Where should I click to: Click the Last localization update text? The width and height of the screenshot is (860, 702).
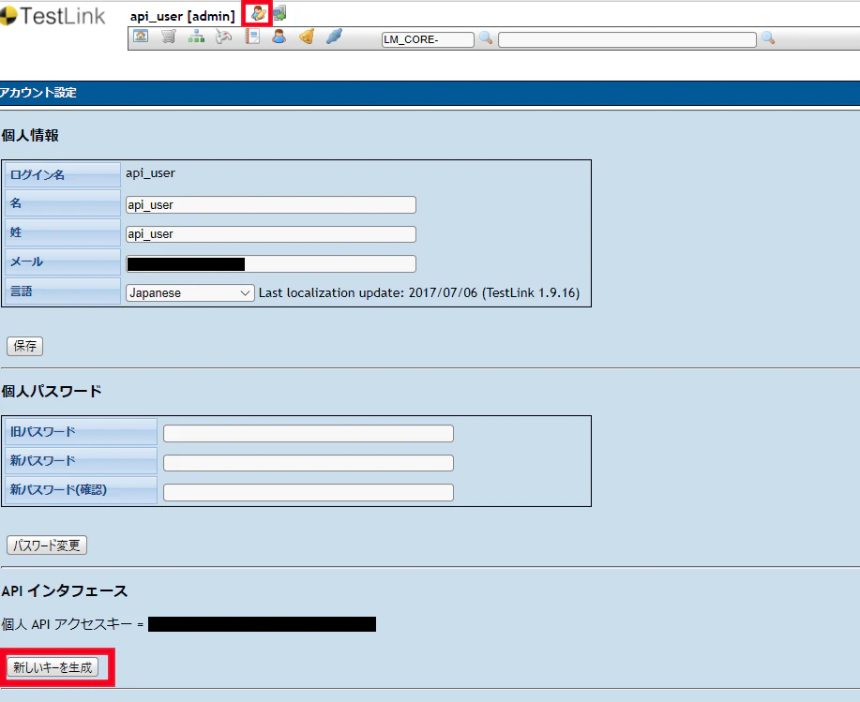419,292
